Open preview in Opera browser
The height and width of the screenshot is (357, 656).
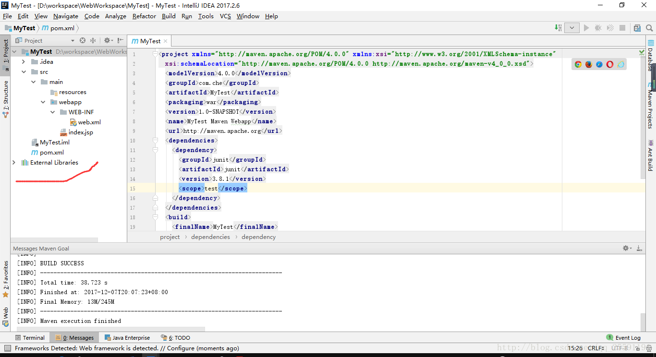pyautogui.click(x=610, y=64)
